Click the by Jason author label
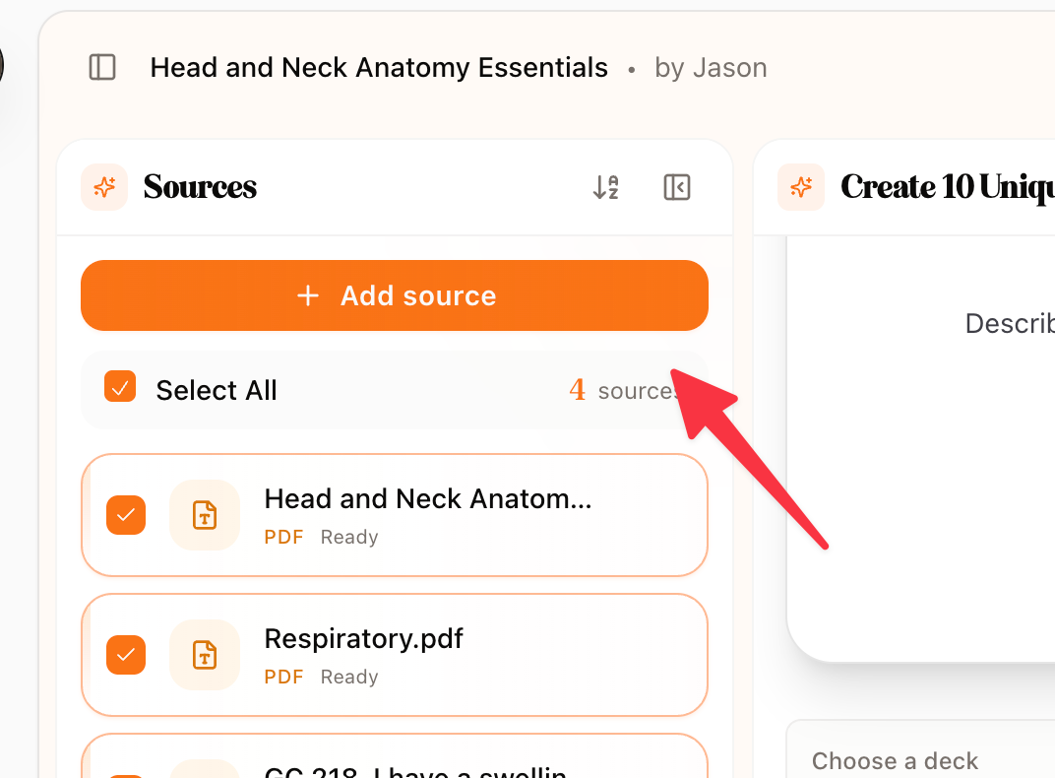The image size is (1055, 778). coord(711,68)
